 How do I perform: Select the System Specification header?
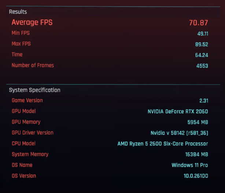(34, 90)
